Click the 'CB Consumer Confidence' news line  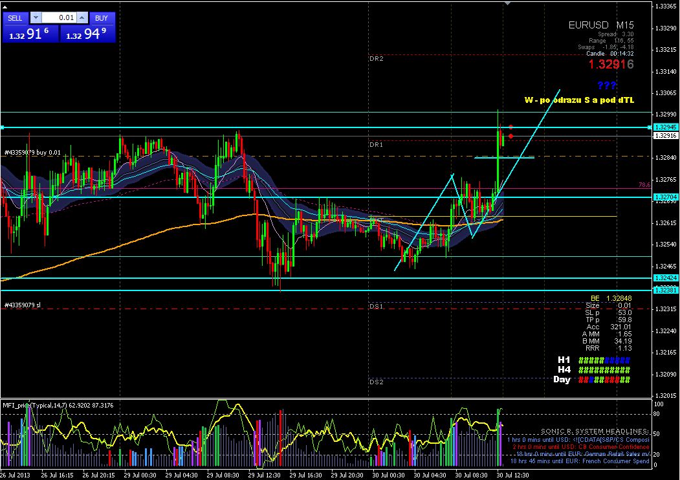click(x=581, y=446)
